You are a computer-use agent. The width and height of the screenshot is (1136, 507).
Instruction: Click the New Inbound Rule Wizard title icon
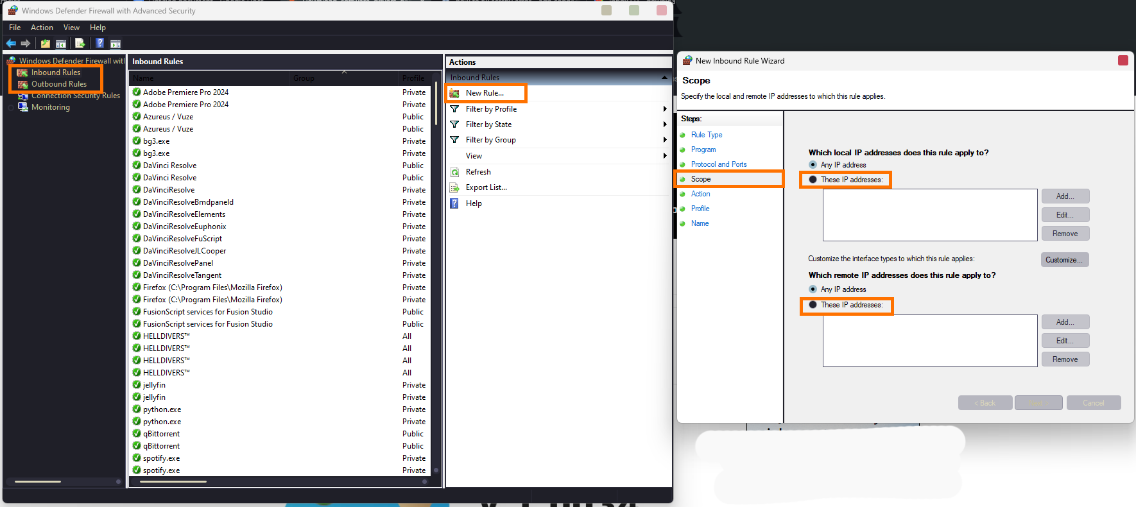[687, 60]
